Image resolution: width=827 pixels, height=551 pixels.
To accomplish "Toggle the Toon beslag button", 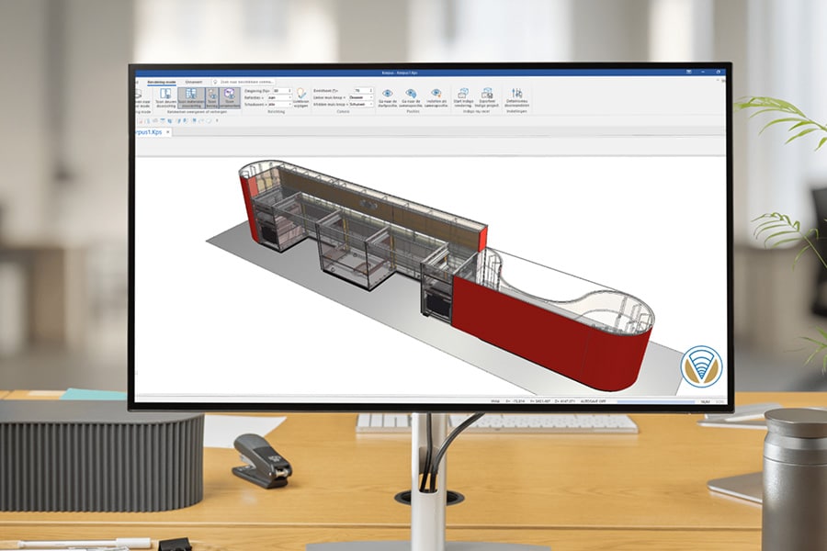I will point(212,98).
